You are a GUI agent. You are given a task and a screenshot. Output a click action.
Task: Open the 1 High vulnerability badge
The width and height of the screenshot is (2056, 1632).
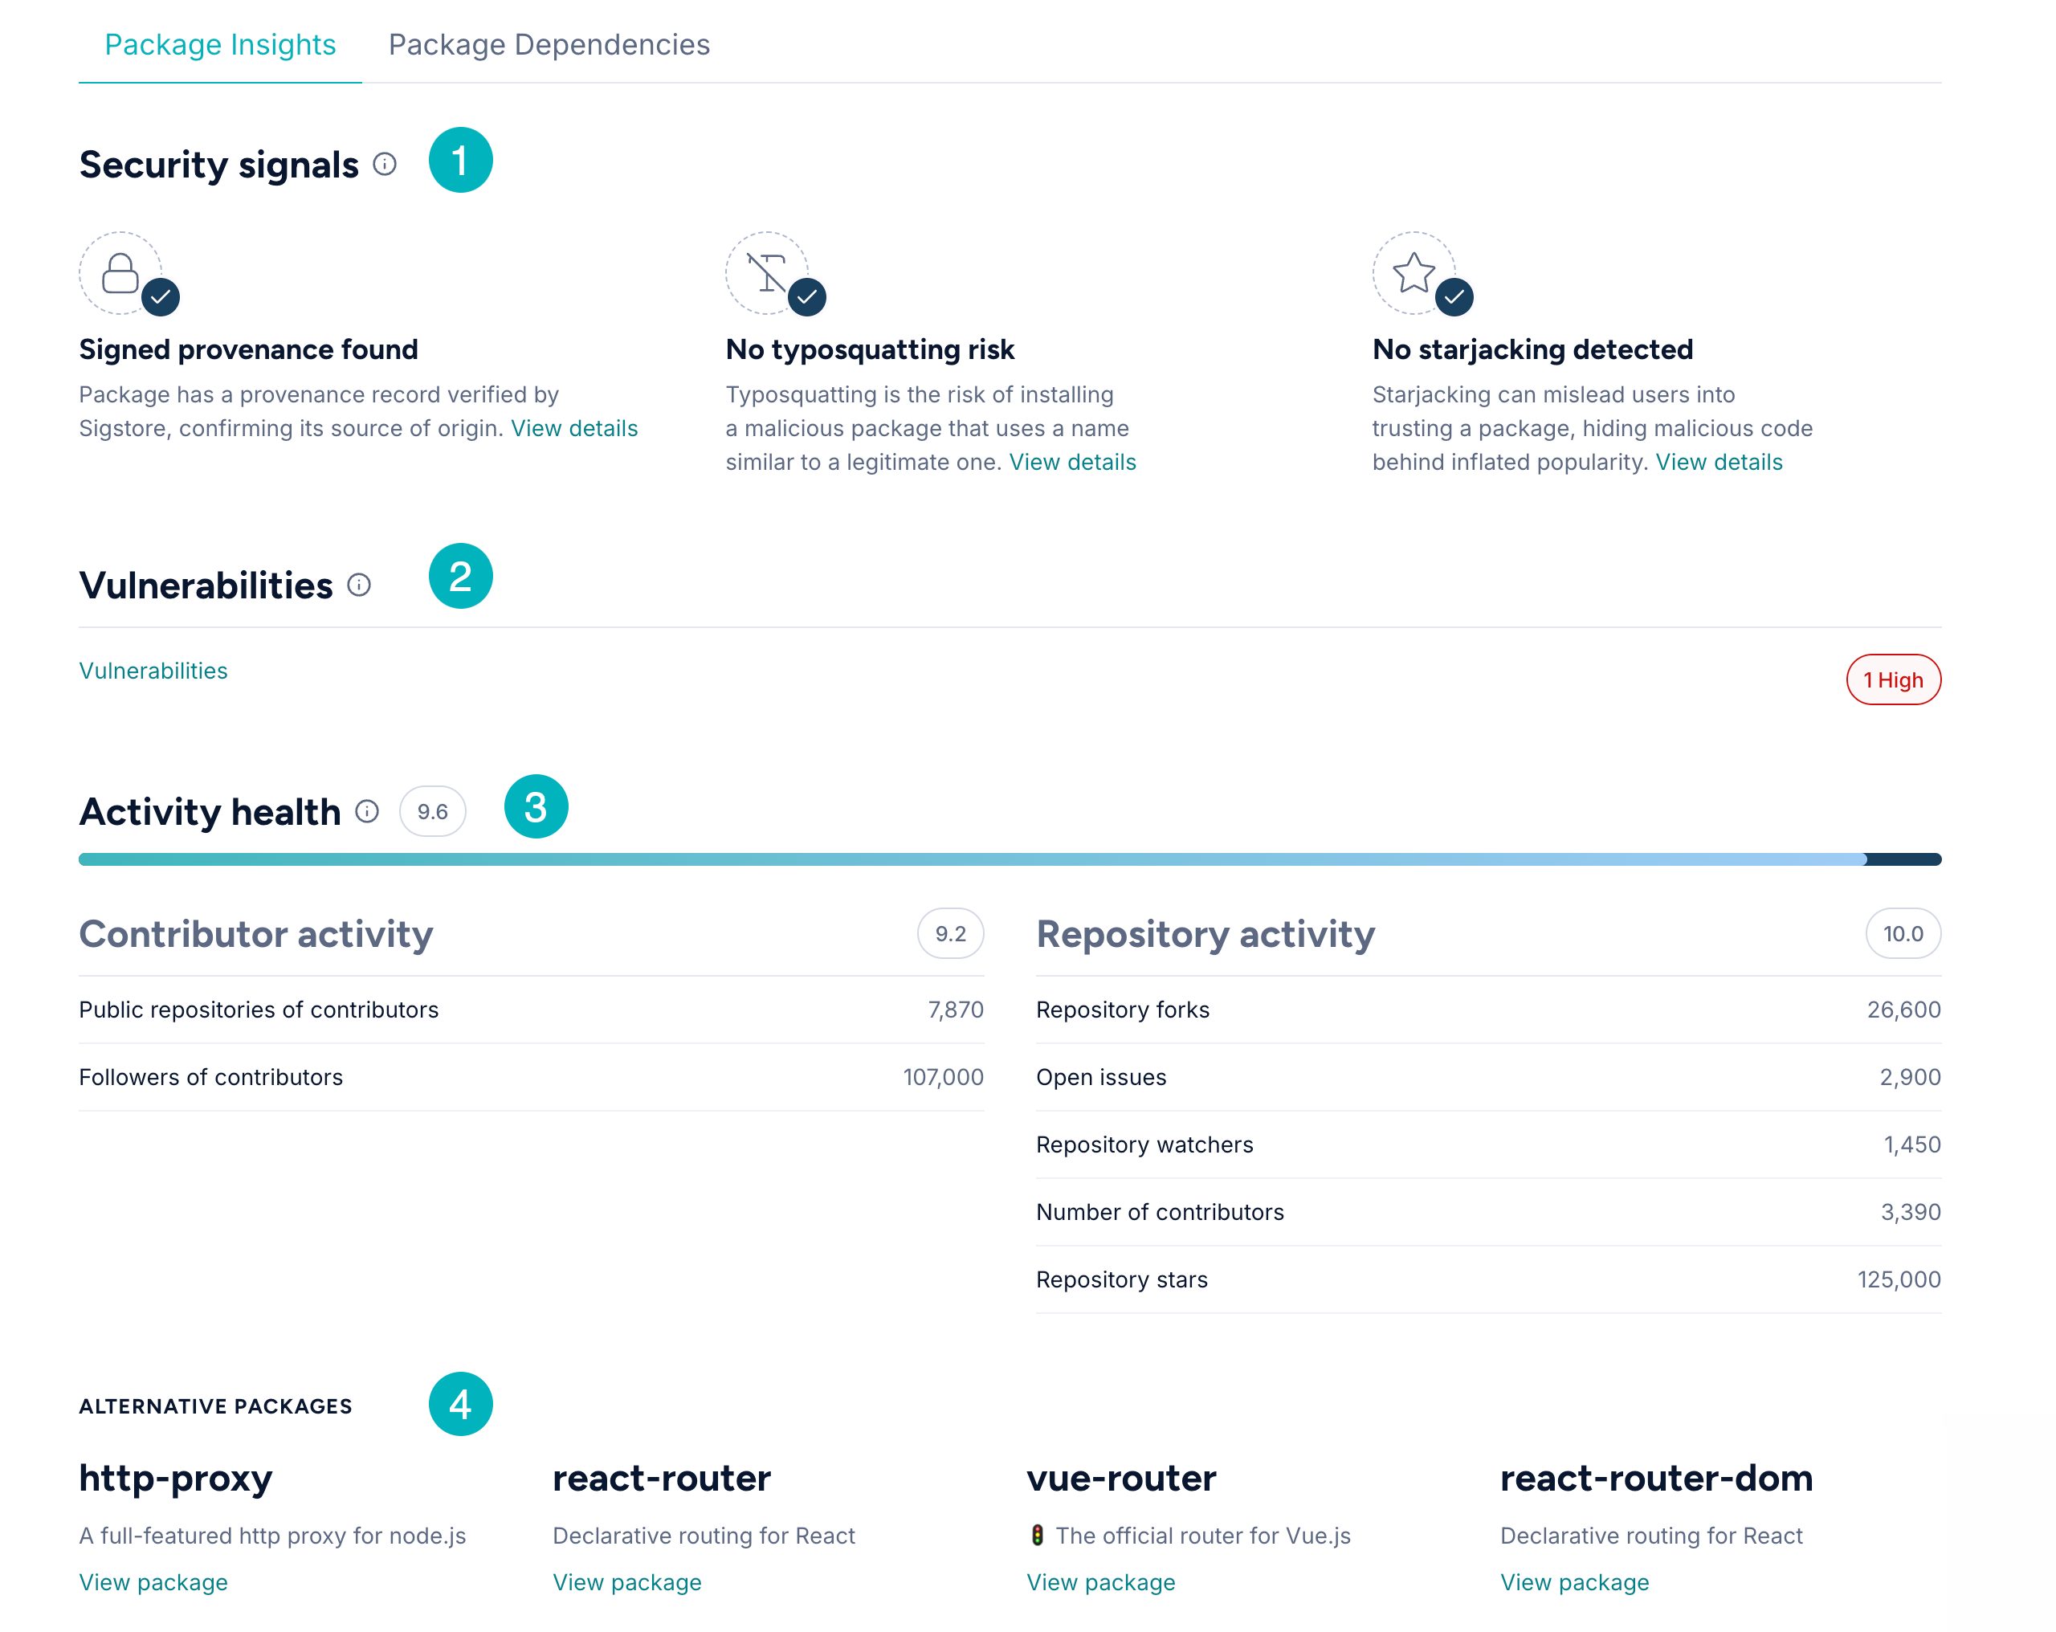click(x=1894, y=679)
